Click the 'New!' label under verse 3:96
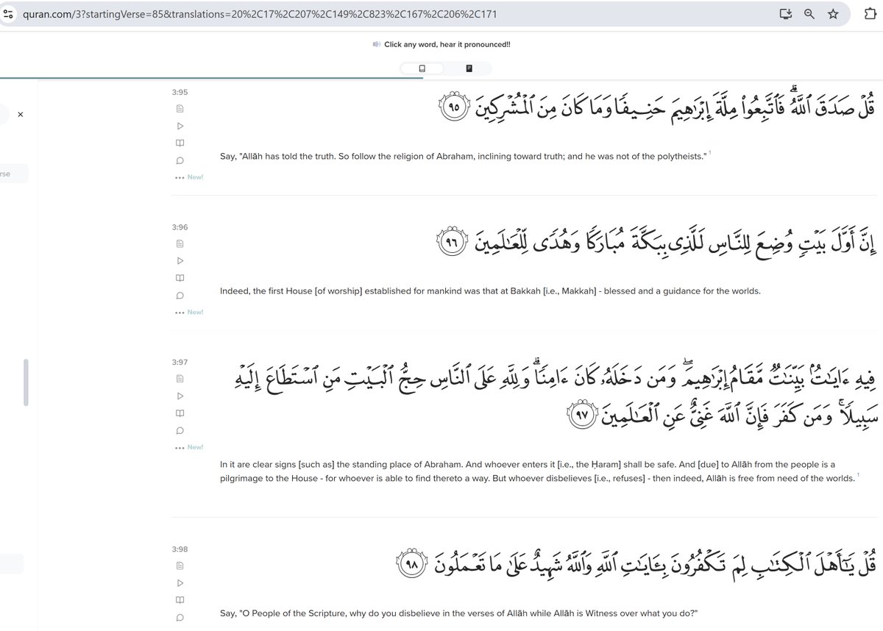This screenshot has height=631, width=883. [x=195, y=313]
